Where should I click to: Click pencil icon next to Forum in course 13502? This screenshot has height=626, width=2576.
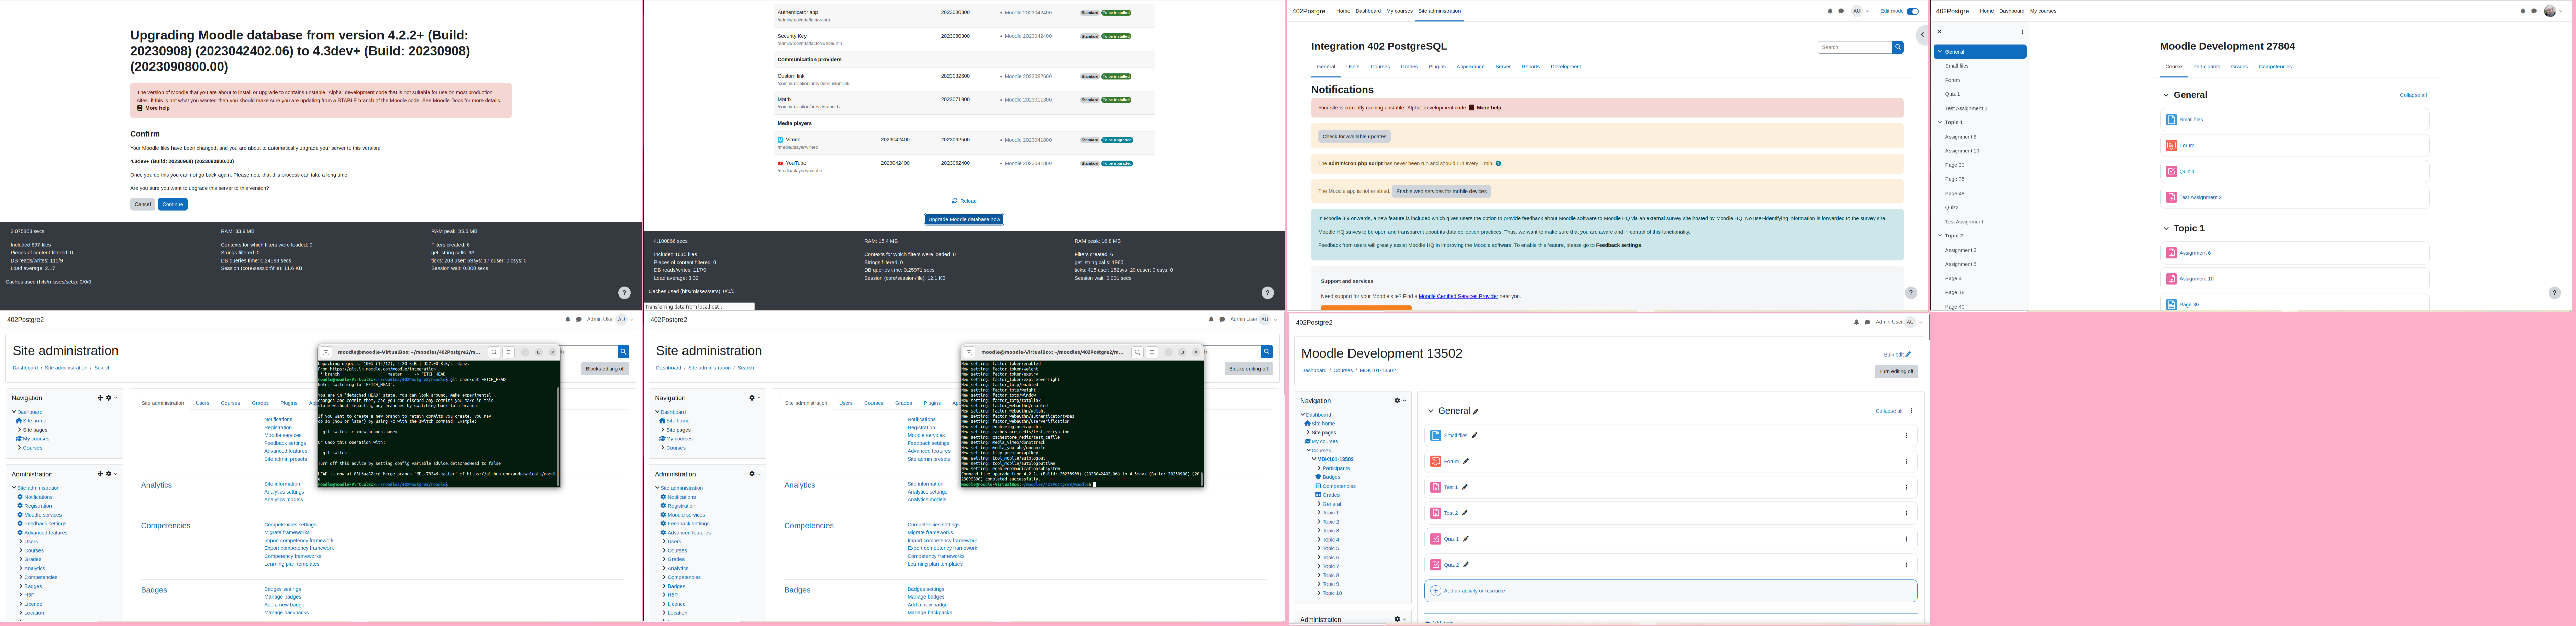[1466, 461]
